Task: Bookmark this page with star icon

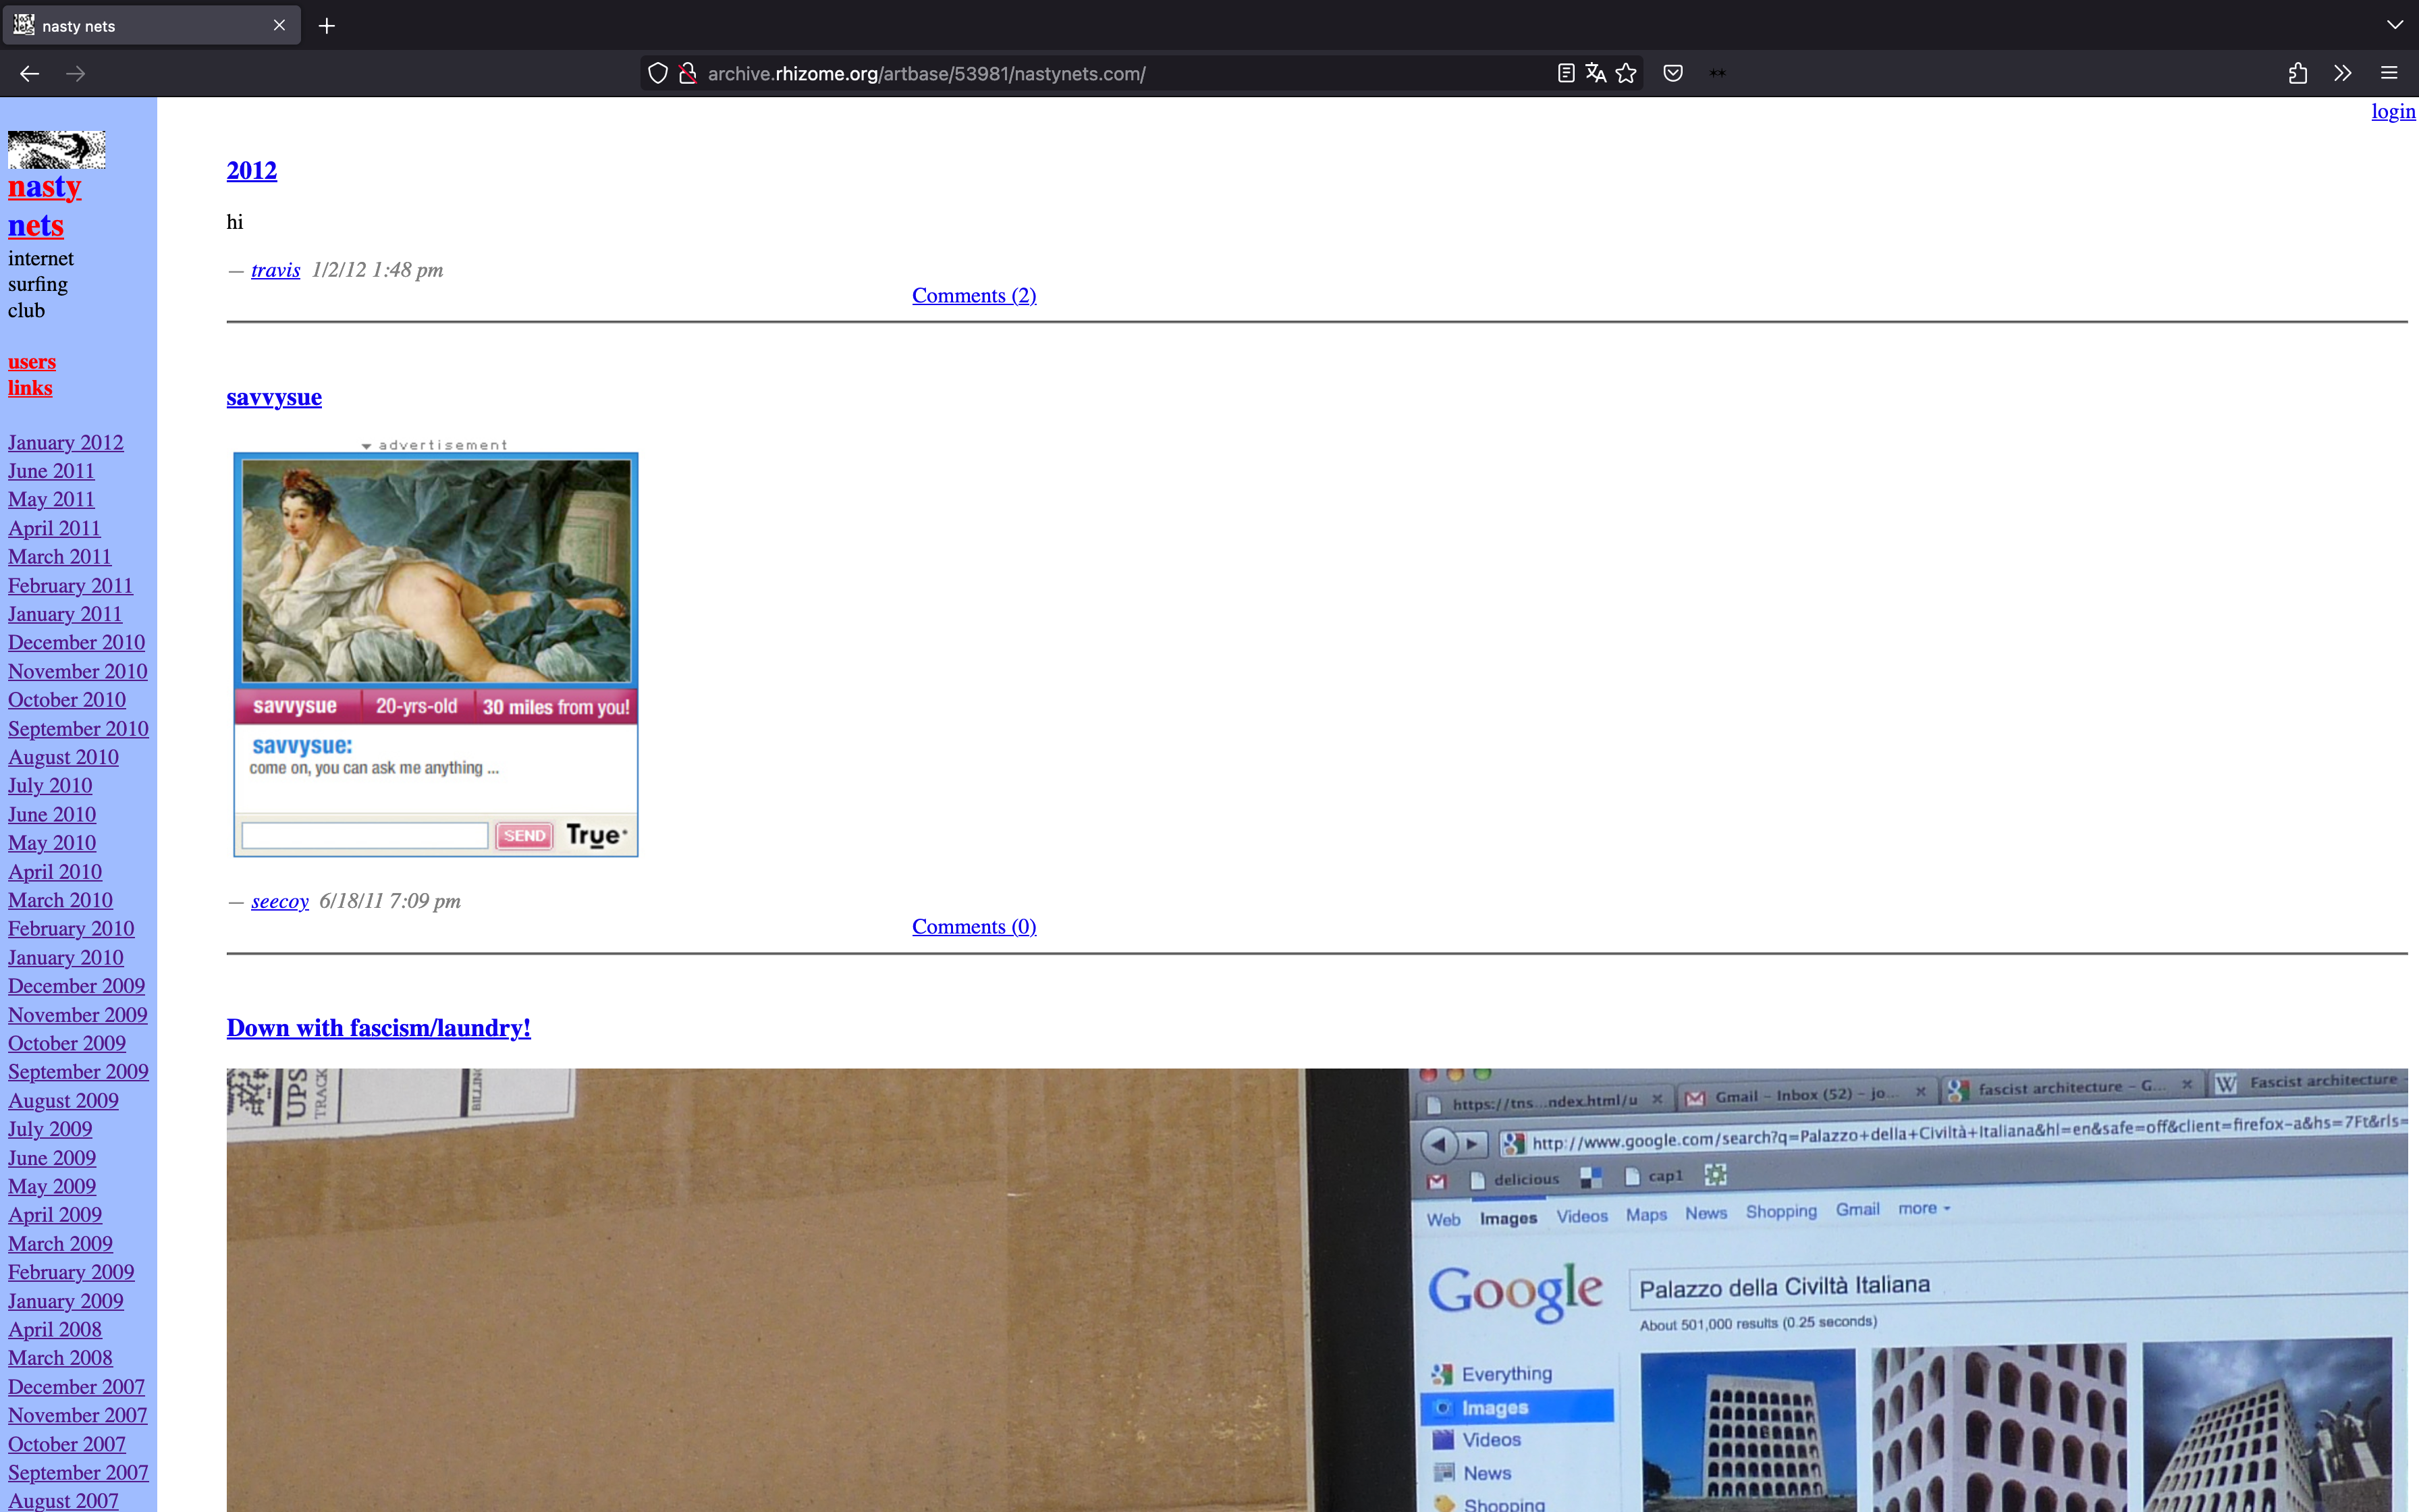Action: click(1627, 73)
